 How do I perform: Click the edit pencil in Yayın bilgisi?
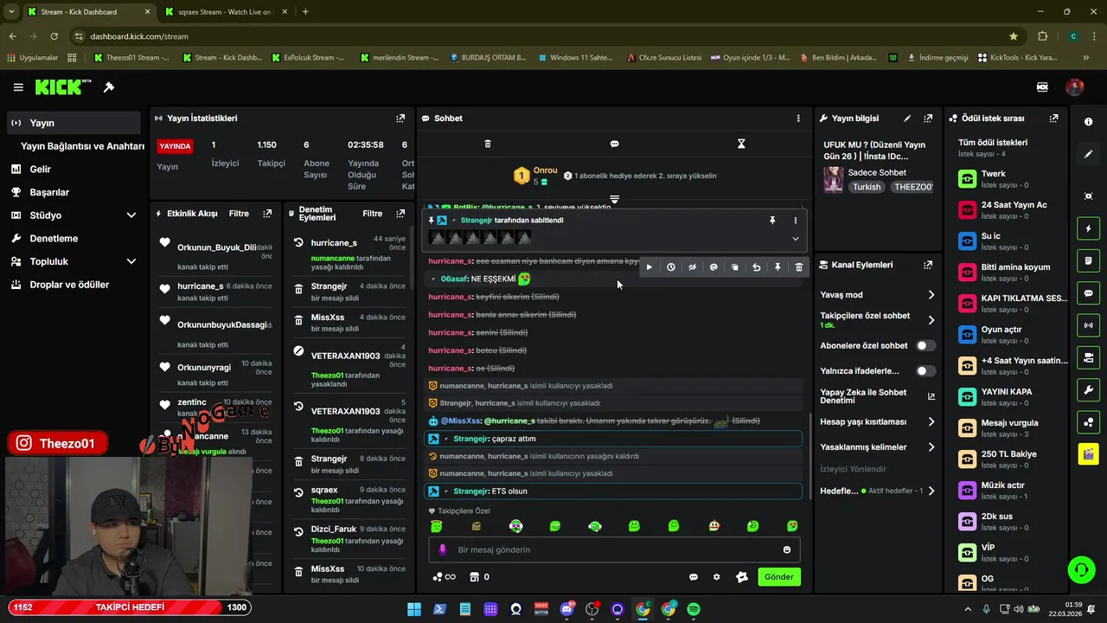[907, 119]
